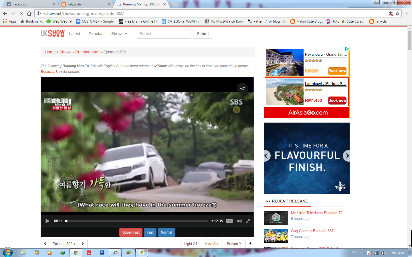
Task: Click the video progress bar
Action: coord(137,221)
